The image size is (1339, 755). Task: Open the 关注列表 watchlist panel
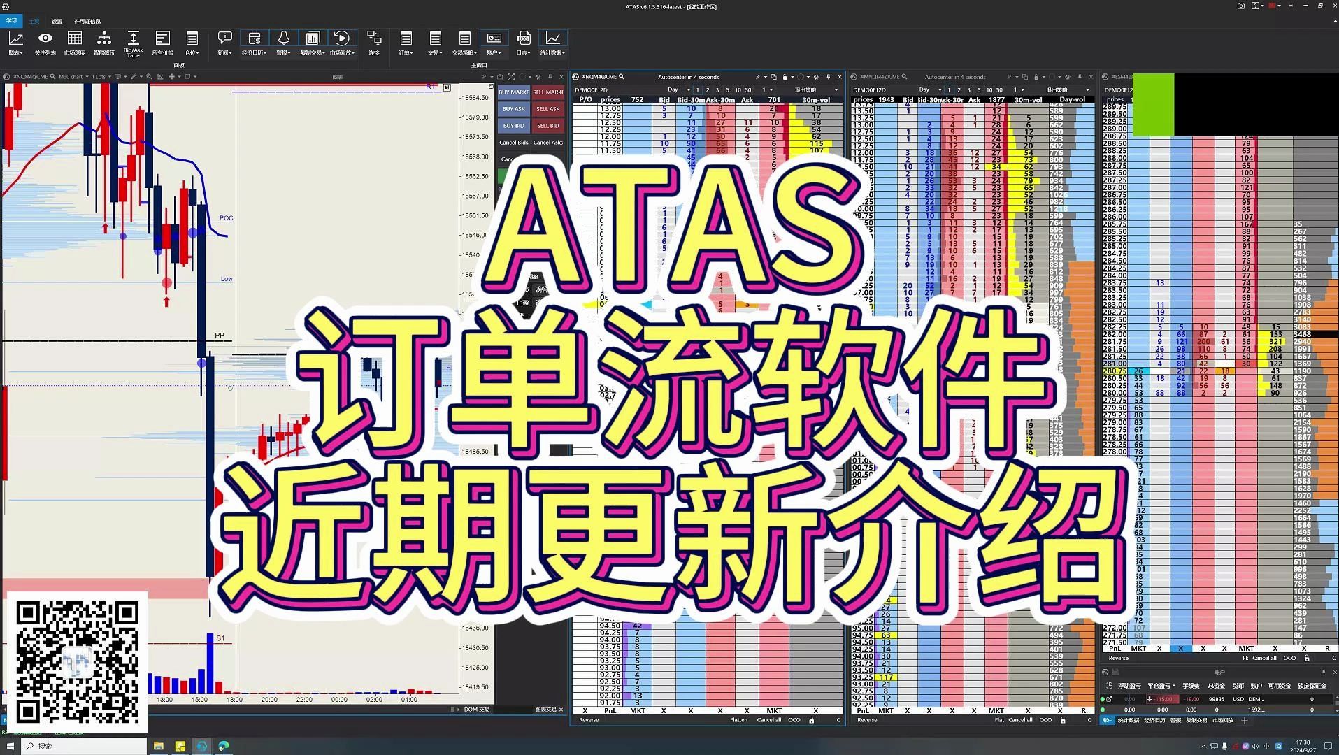click(45, 43)
